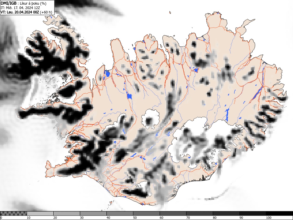
Task: Click the scale label '90'
Action: point(241,218)
